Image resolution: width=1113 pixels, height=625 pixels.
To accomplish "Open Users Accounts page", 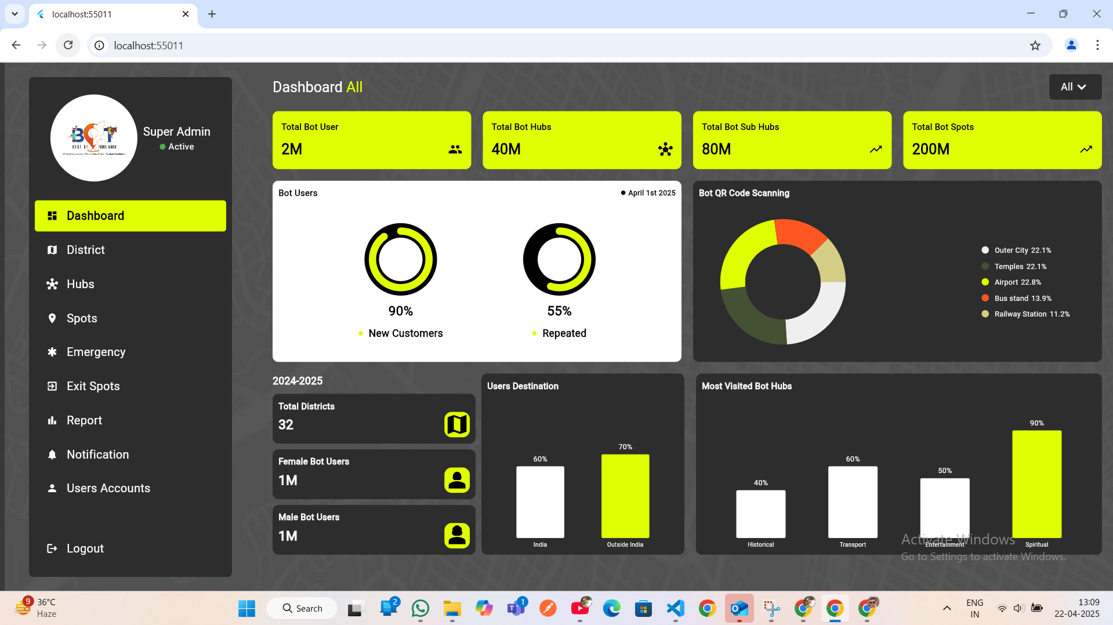I will (108, 488).
